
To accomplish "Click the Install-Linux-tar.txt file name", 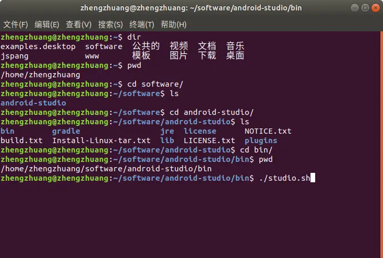I will [101, 140].
